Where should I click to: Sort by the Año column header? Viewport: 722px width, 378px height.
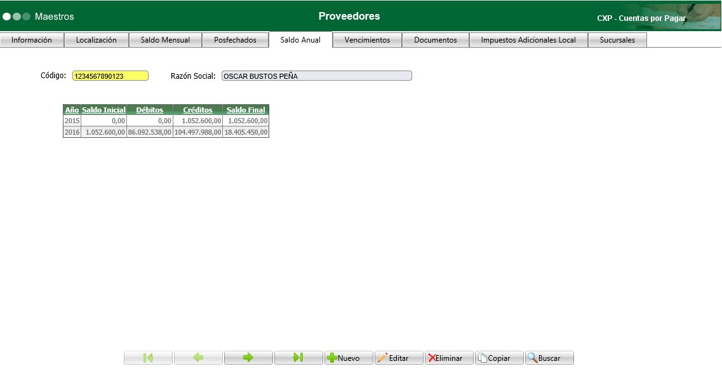click(72, 109)
